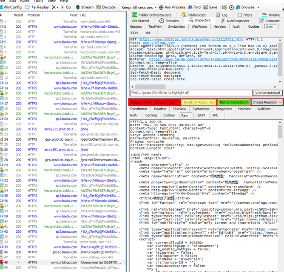This screenshot has width=284, height=272.
Task: Click the response vertical scrollbar thumb
Action: [x=280, y=131]
